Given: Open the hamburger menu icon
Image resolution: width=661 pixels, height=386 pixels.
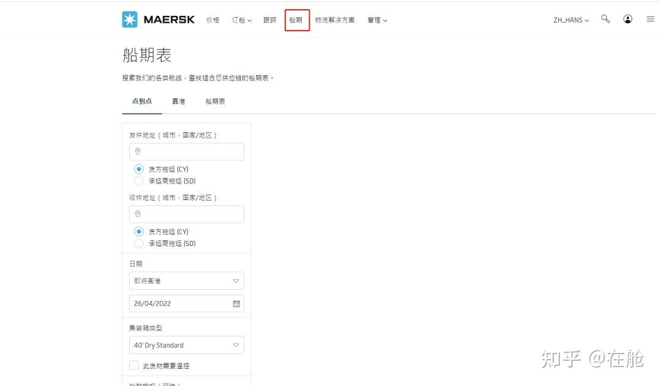Looking at the screenshot, I should 651,19.
